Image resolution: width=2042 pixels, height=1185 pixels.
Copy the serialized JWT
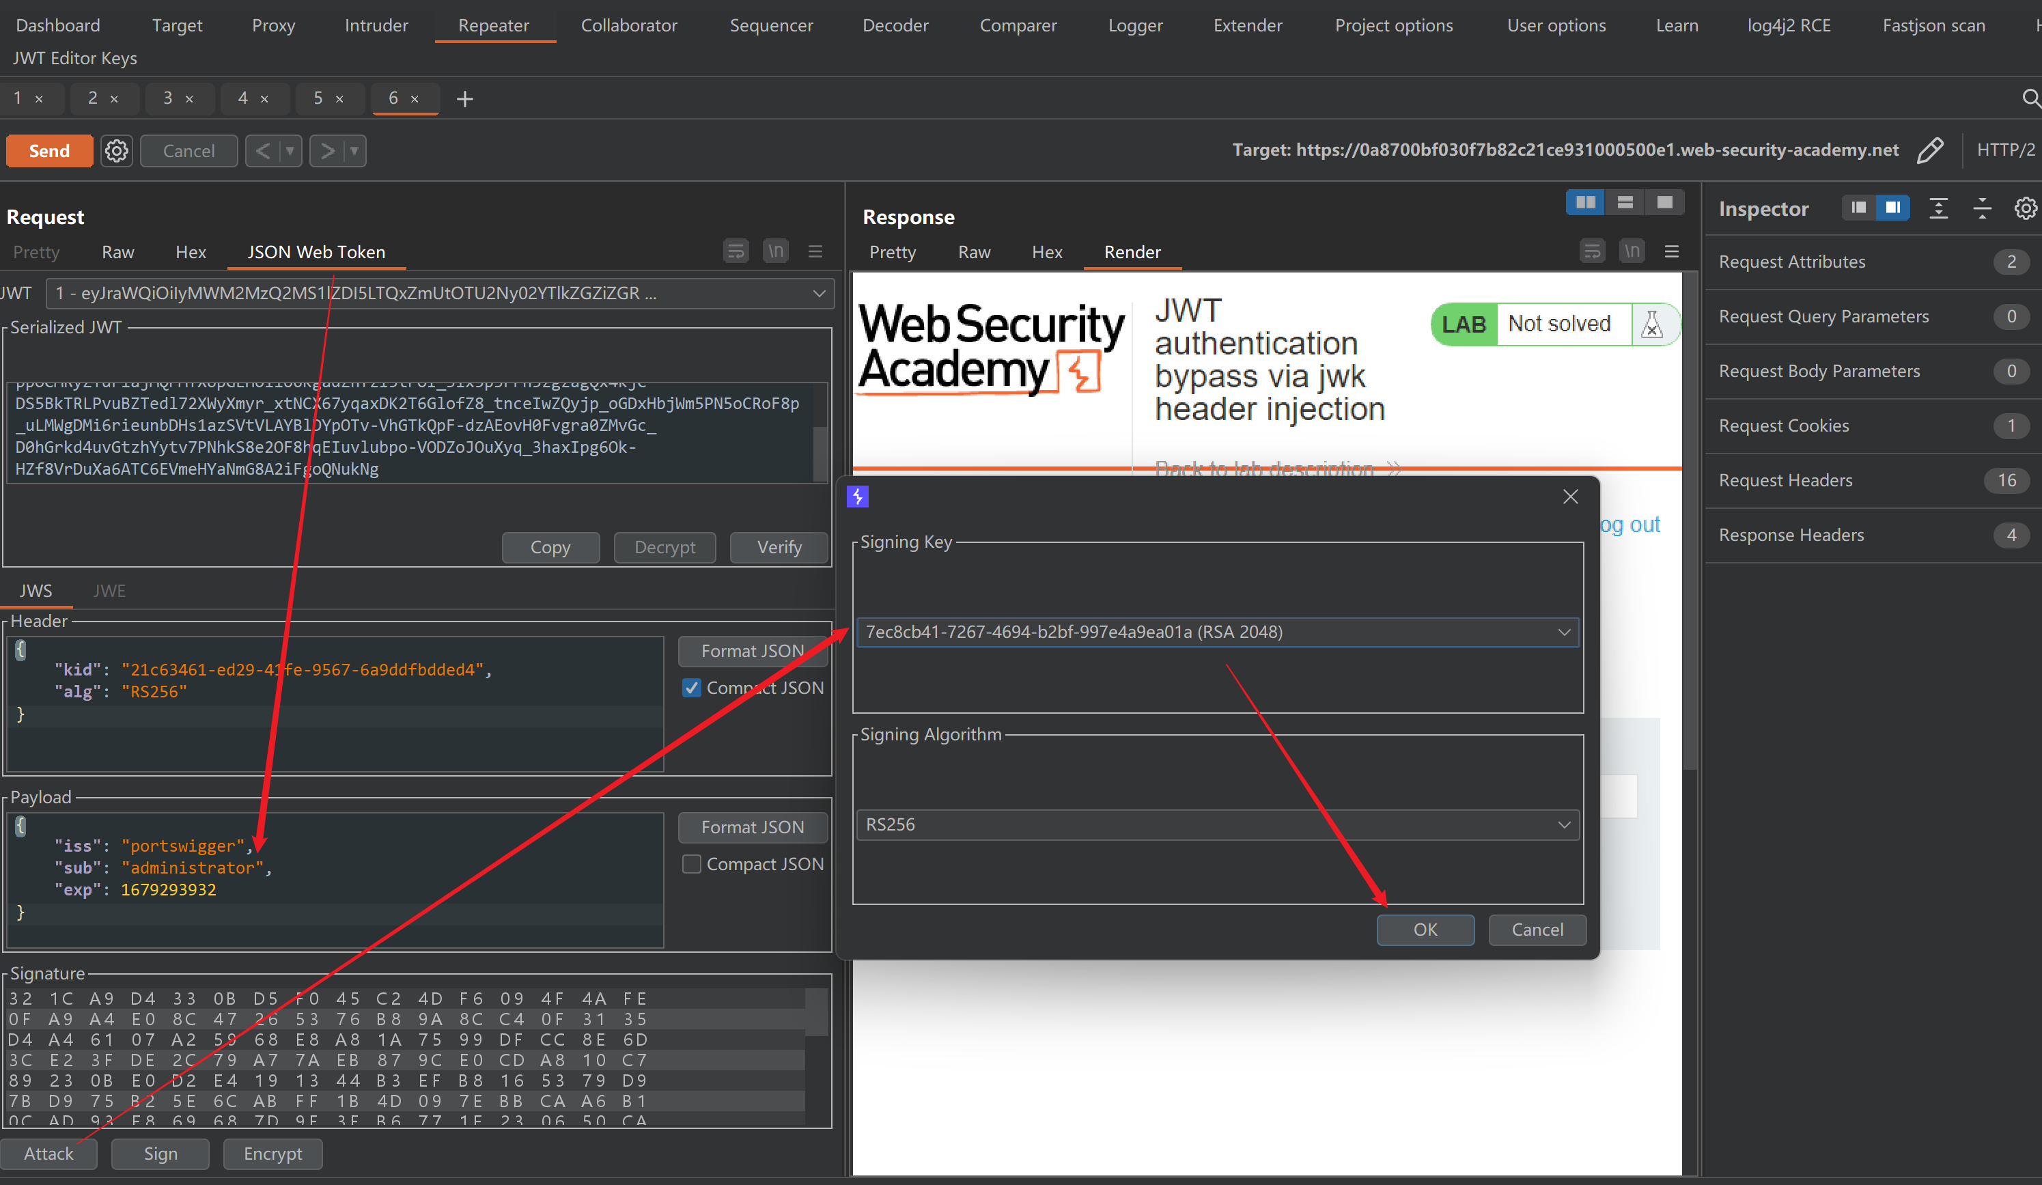click(x=550, y=547)
